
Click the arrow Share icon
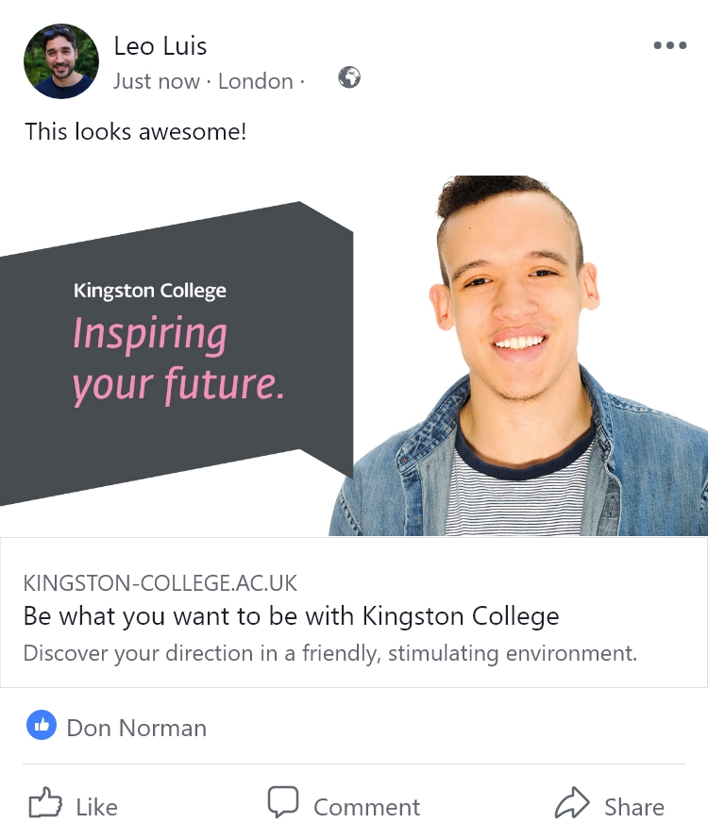coord(571,805)
